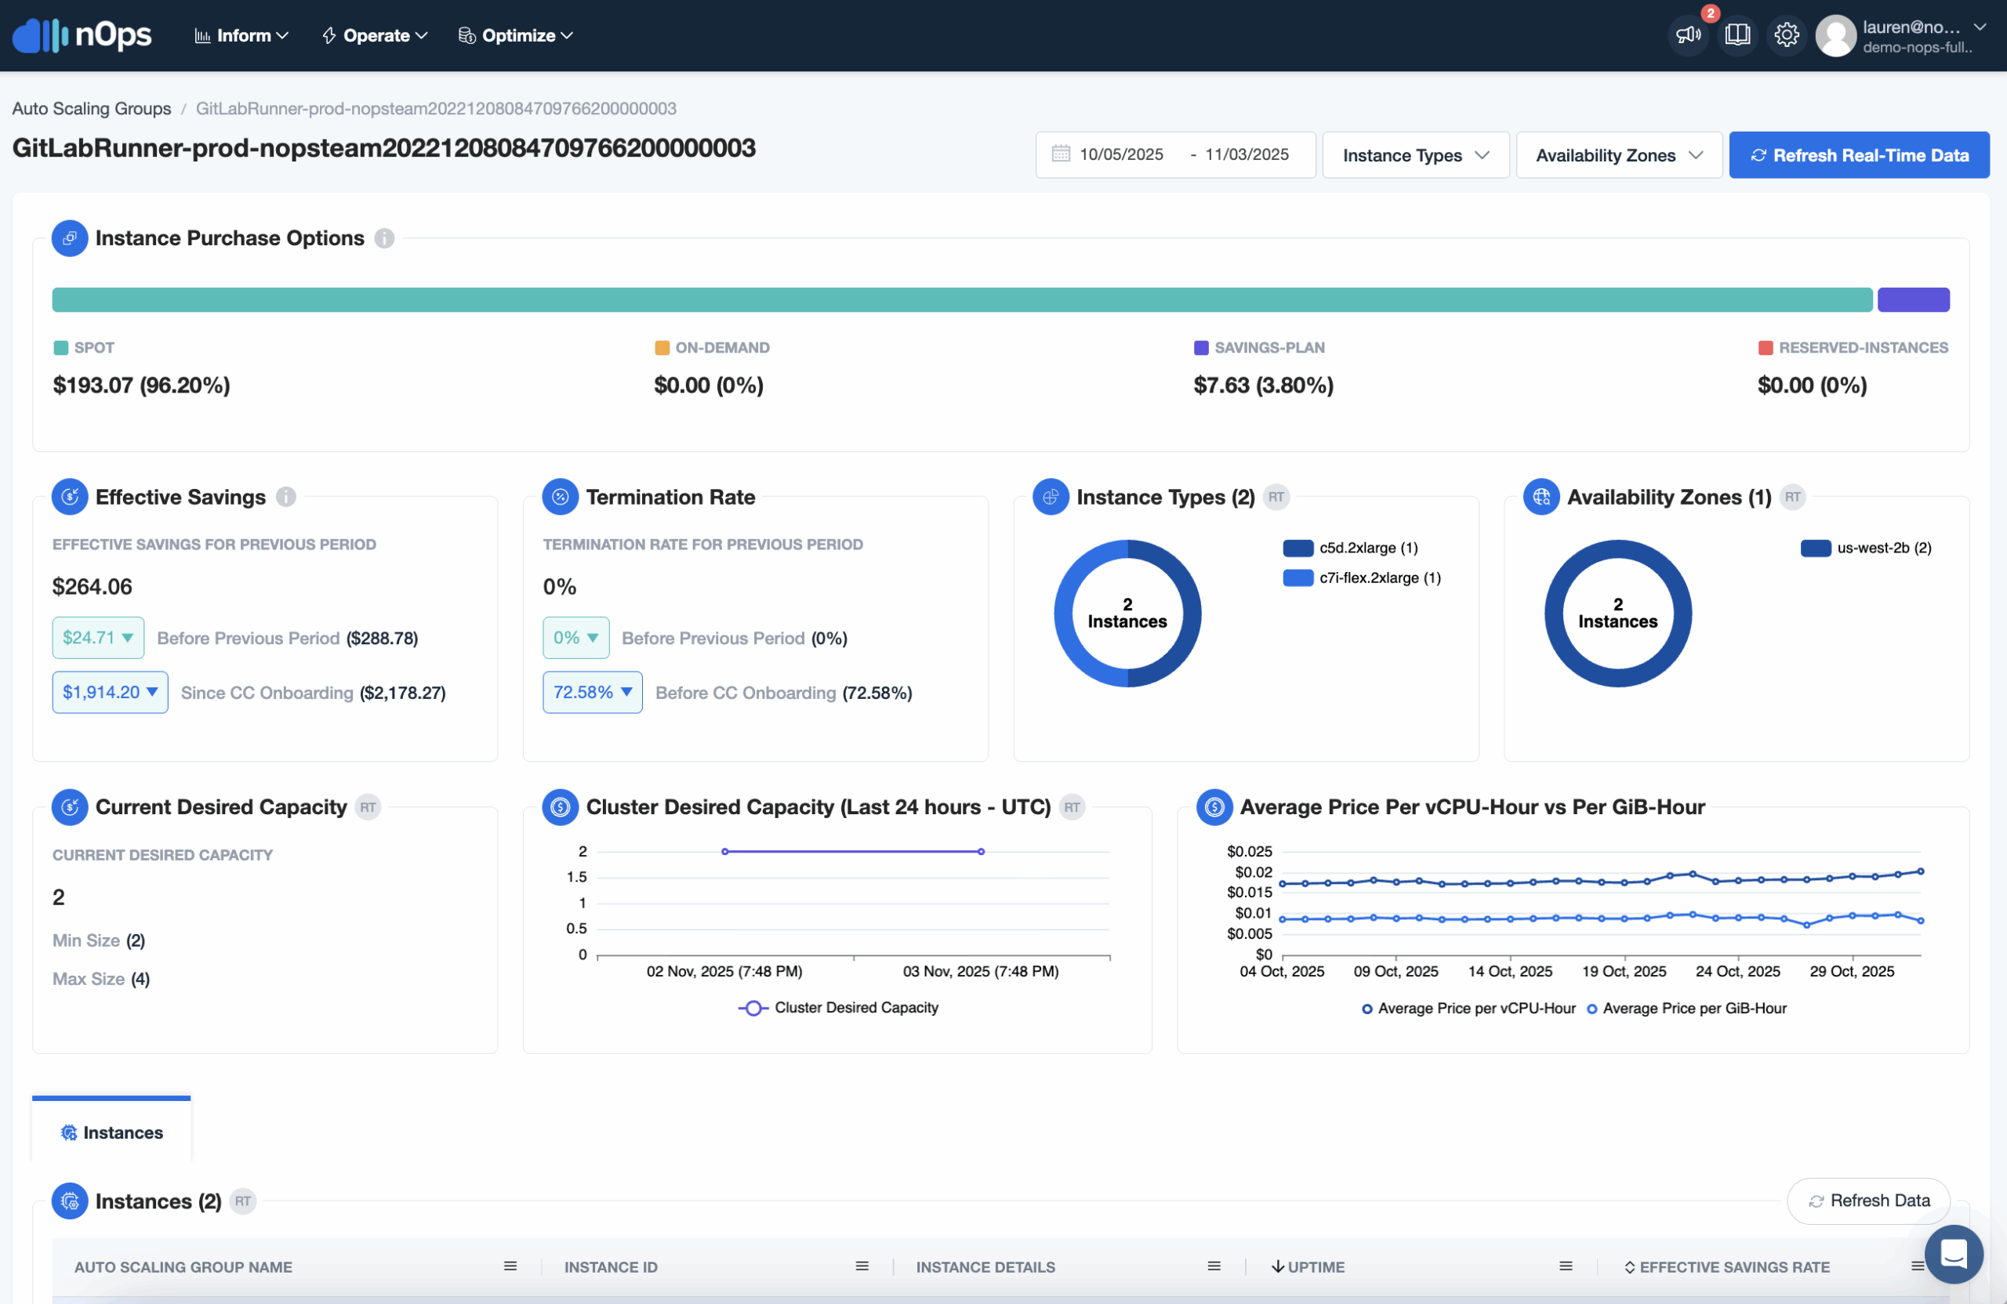
Task: Open the chat support bubble icon
Action: pos(1953,1253)
